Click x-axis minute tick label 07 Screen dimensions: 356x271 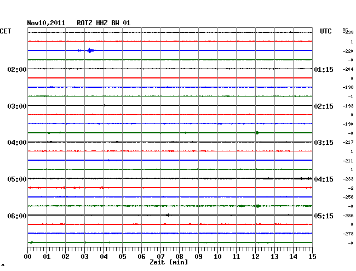[160, 257]
